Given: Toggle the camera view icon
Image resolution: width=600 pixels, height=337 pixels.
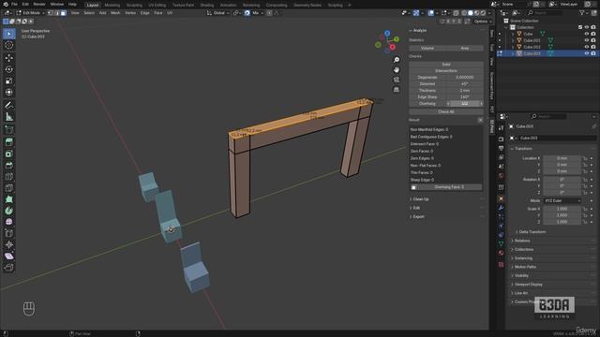Looking at the screenshot, I should tap(397, 80).
